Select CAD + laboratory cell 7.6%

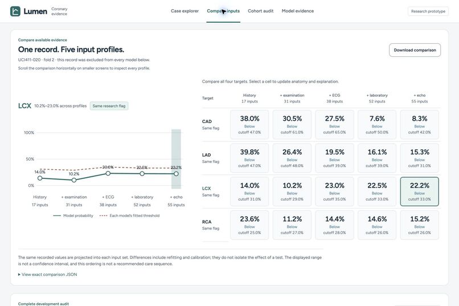click(377, 124)
